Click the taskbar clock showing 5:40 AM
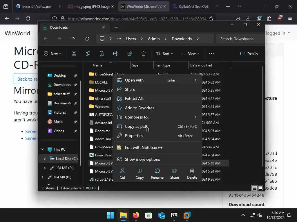Viewport: 297px width, 222px height. coord(276,215)
